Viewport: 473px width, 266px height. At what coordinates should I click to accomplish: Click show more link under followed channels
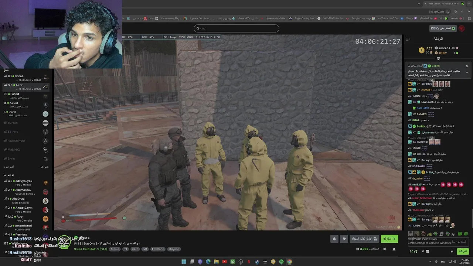click(x=9, y=167)
